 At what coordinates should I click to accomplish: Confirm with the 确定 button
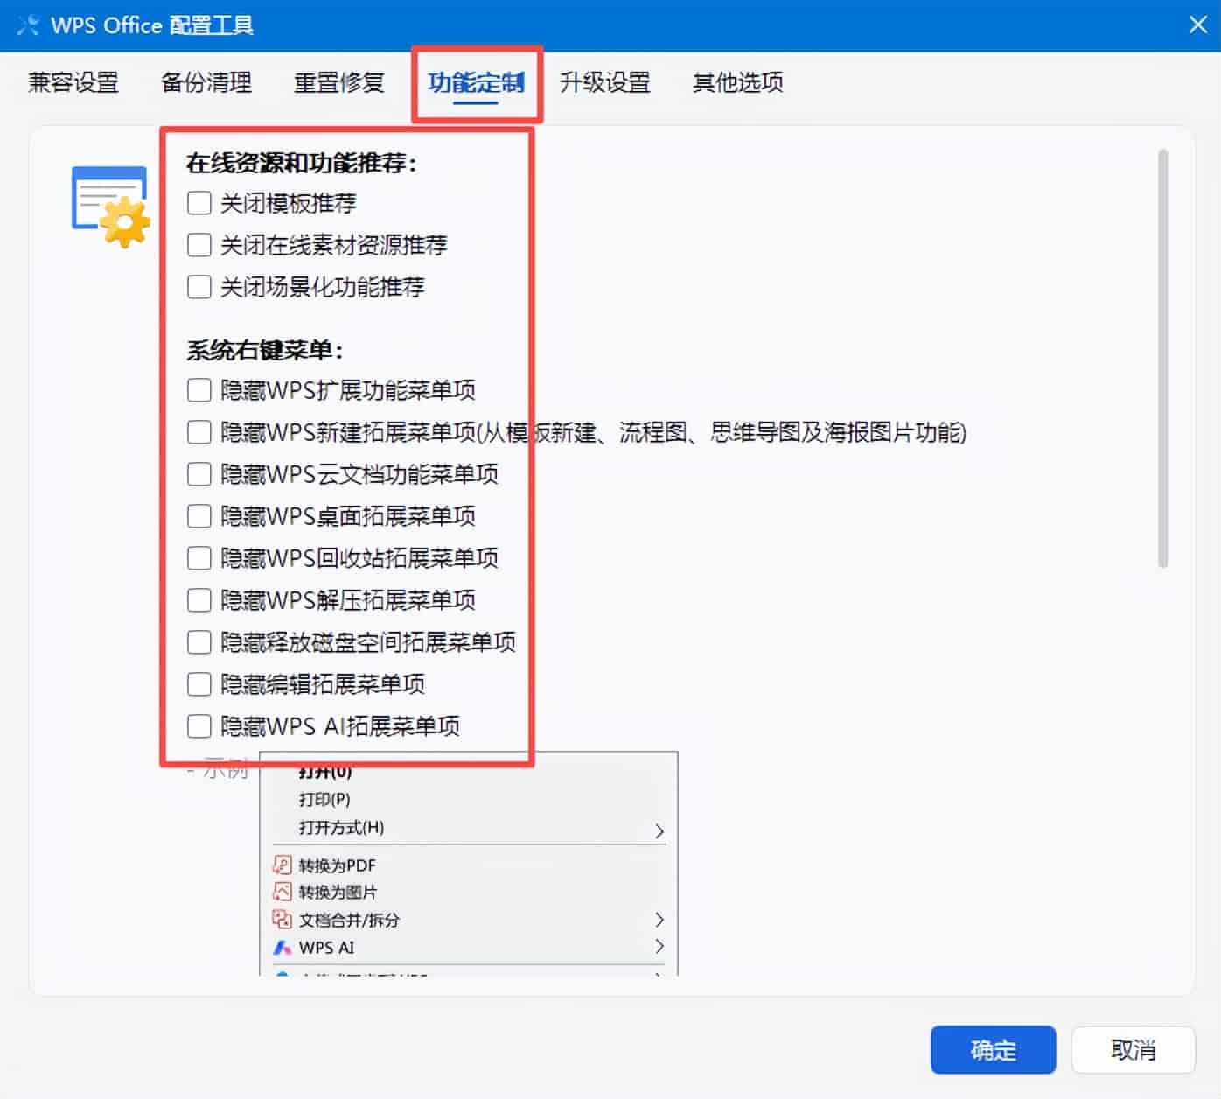pyautogui.click(x=994, y=1050)
